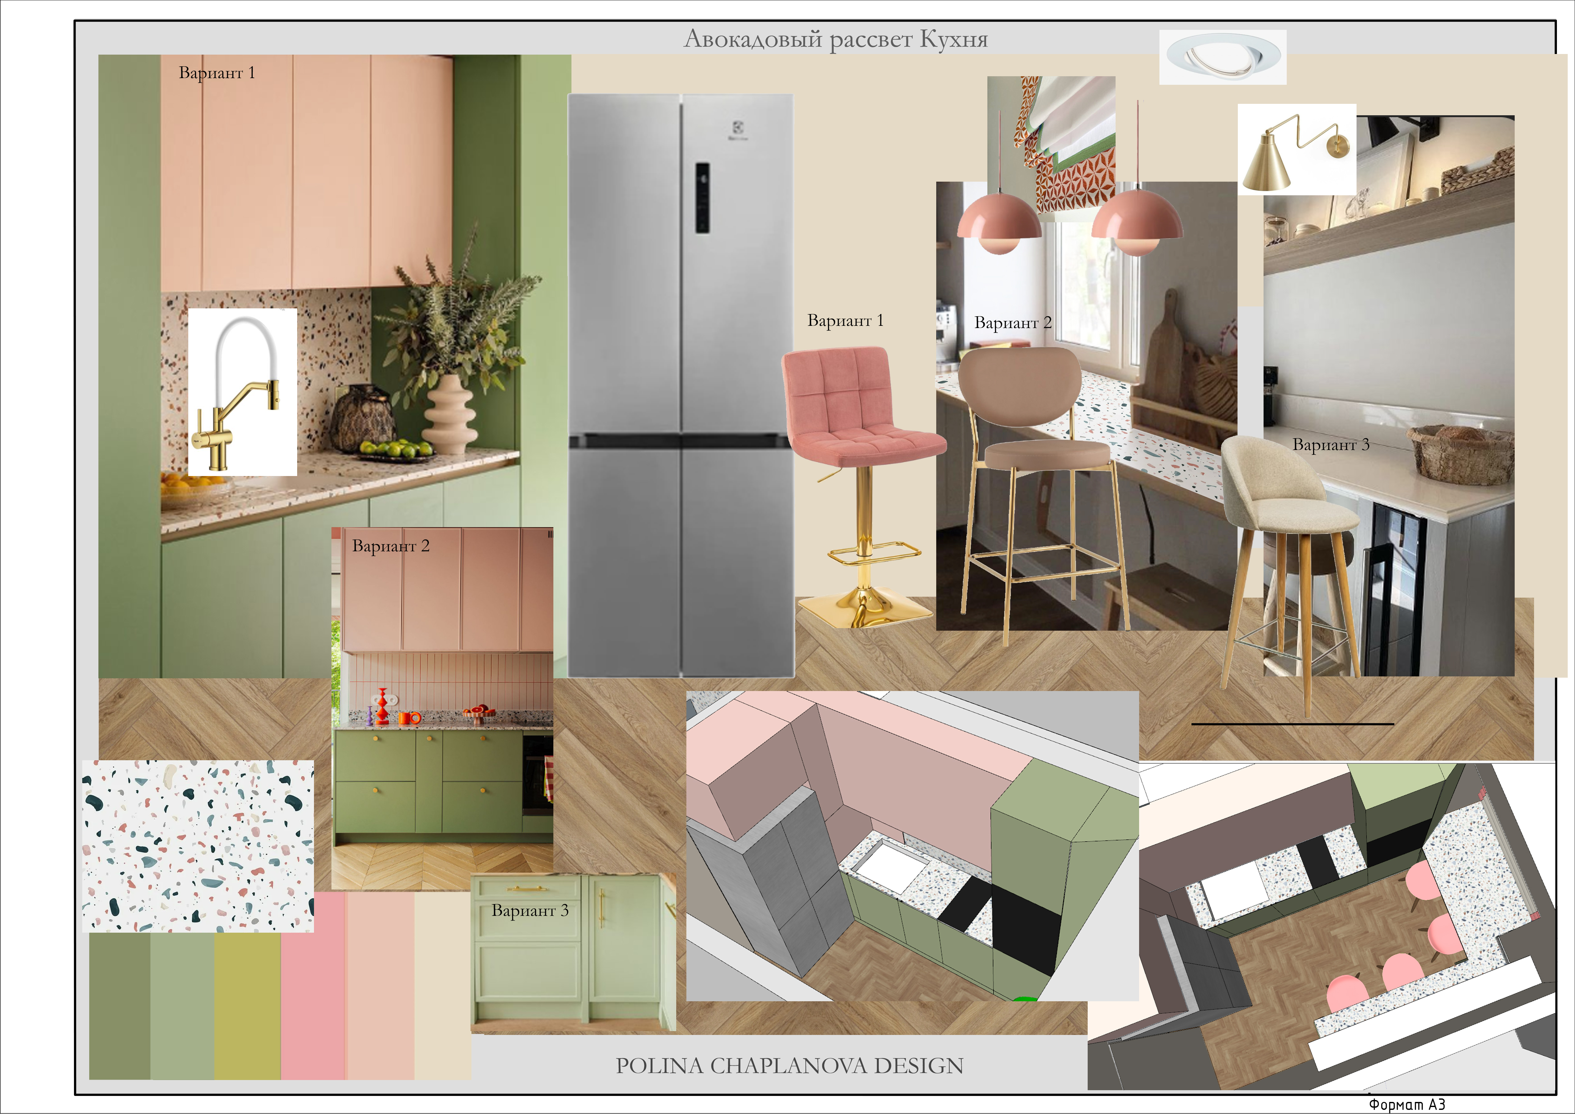Pick the beige cream palette swatch
Viewport: 1575px width, 1114px height.
pyautogui.click(x=443, y=986)
